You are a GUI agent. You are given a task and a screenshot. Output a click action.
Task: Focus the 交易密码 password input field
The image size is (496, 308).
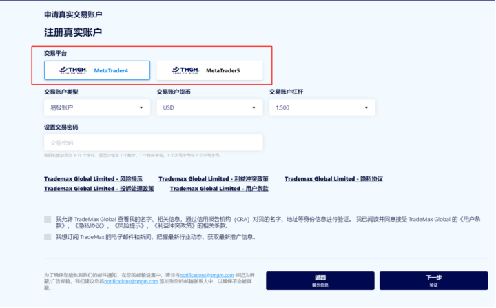(154, 143)
